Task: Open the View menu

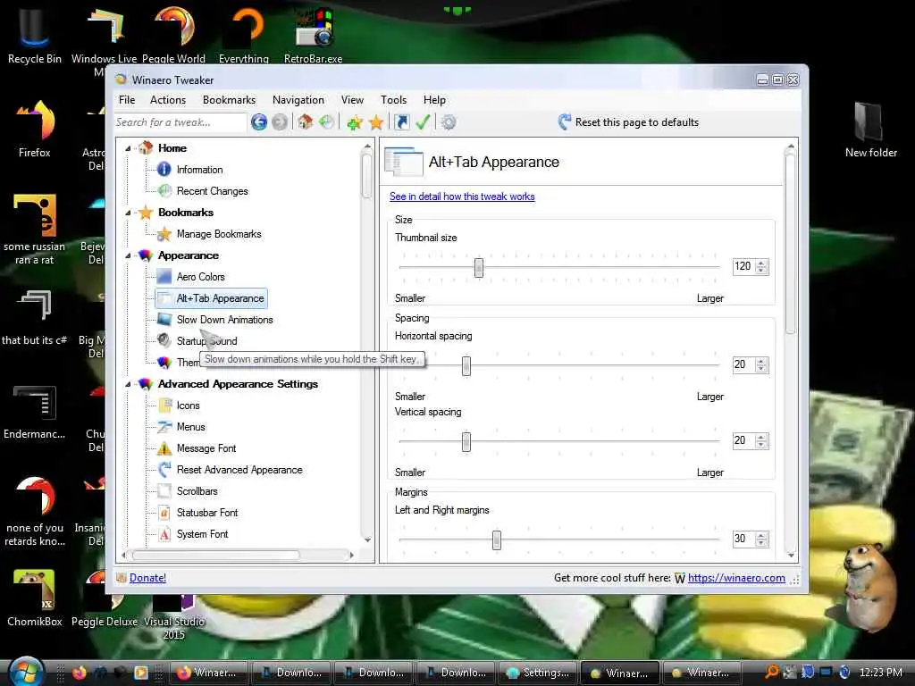Action: click(352, 100)
